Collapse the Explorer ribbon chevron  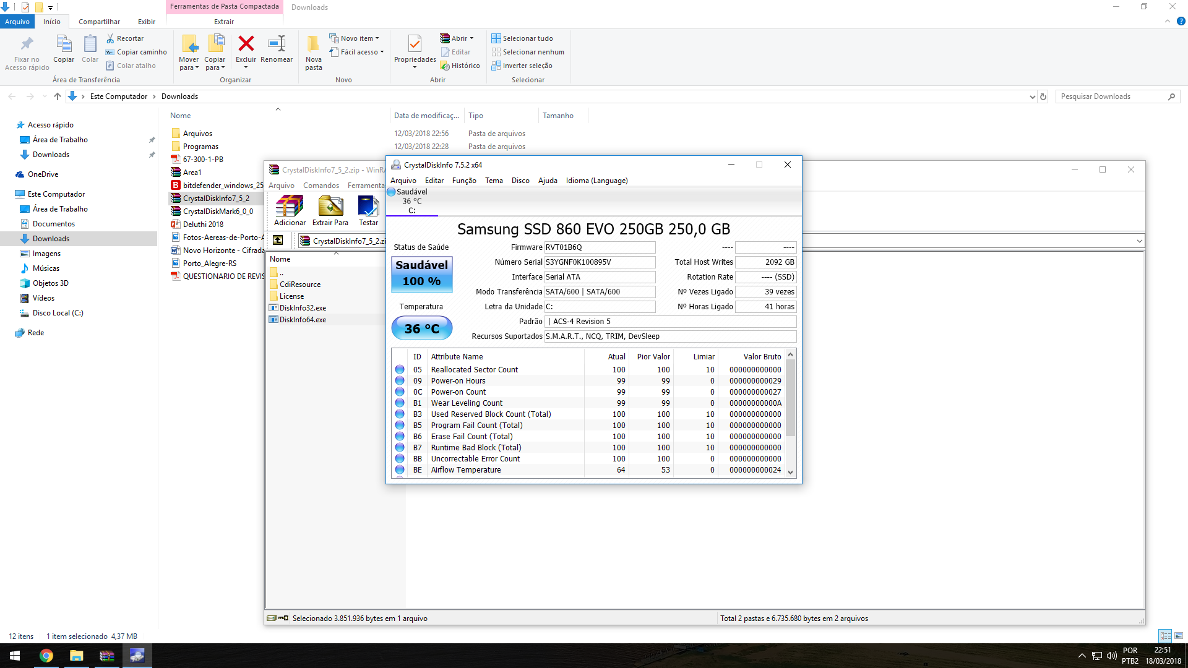1167,21
